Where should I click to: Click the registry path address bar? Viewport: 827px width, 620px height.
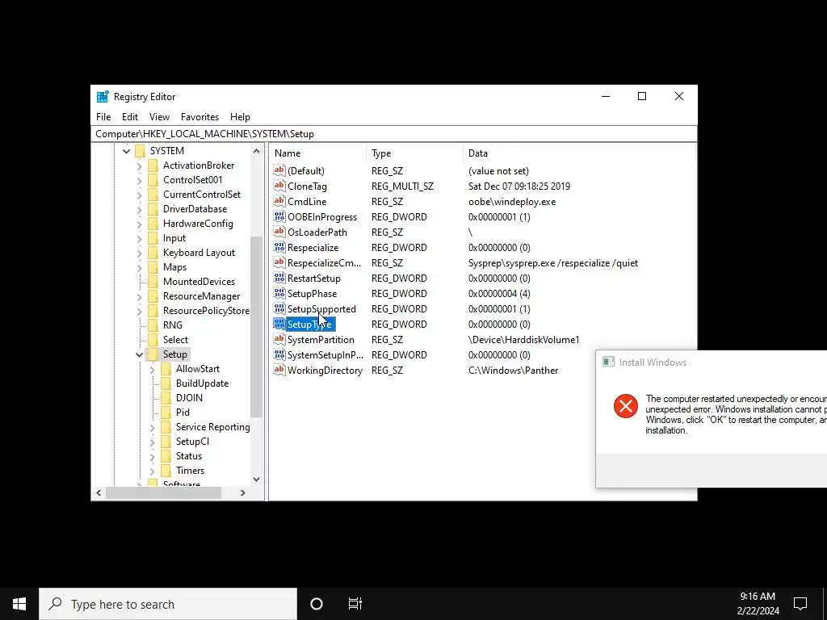click(x=394, y=134)
